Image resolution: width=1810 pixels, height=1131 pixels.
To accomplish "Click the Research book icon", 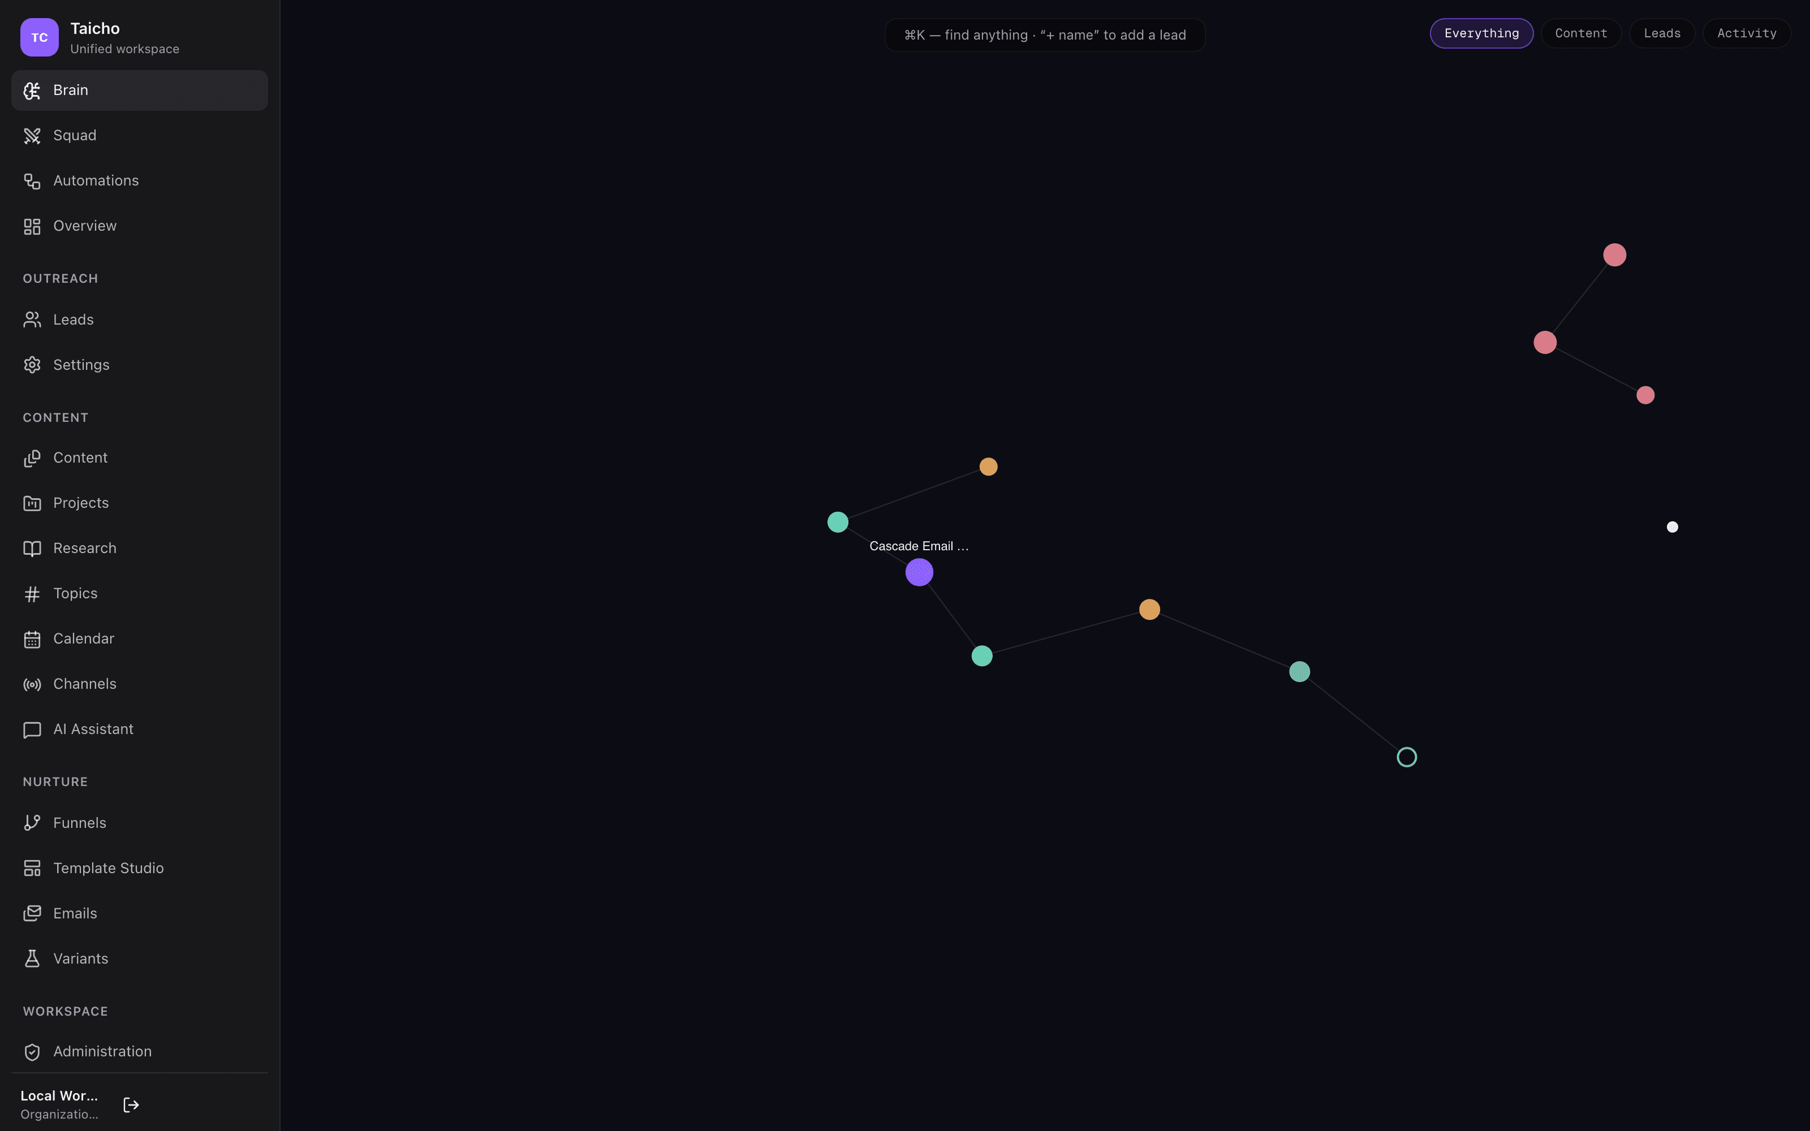I will 32,549.
